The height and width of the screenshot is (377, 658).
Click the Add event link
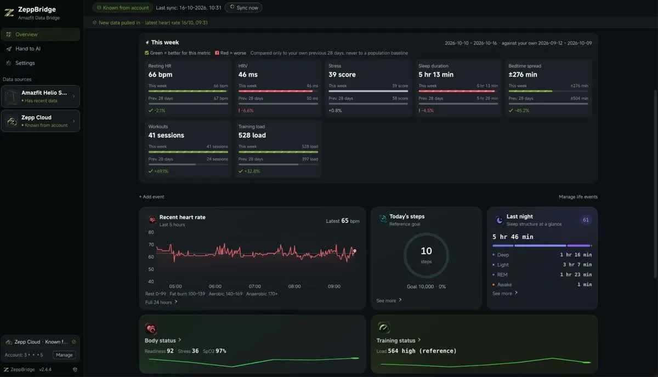point(151,197)
